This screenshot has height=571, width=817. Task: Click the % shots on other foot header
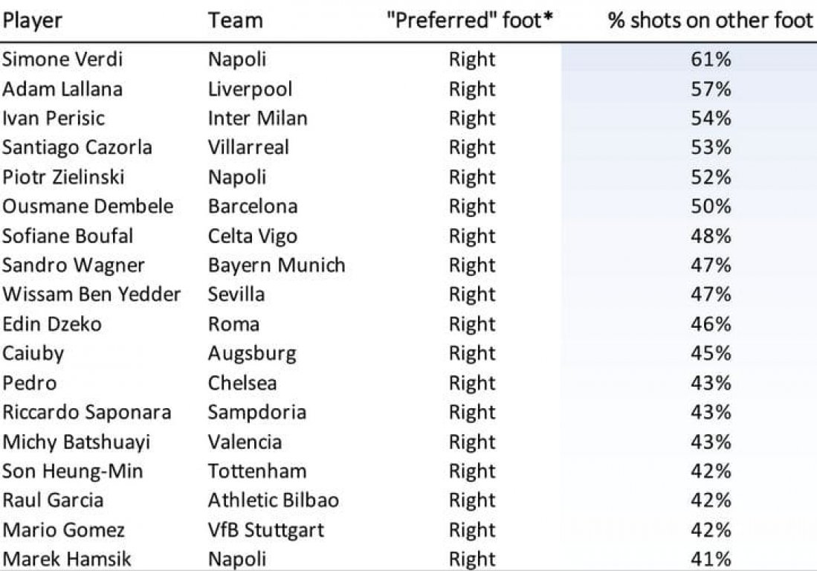tap(710, 20)
